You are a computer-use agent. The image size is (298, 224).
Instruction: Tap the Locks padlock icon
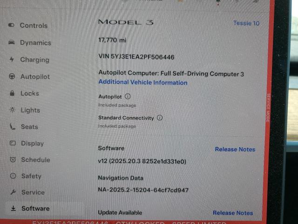click(12, 93)
